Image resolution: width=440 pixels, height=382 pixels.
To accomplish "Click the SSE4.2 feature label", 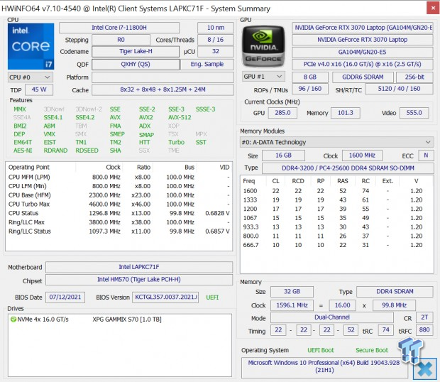I will pyautogui.click(x=85, y=118).
